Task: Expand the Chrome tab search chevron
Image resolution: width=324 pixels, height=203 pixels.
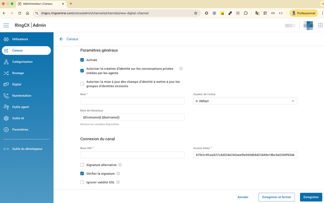Action: point(322,3)
